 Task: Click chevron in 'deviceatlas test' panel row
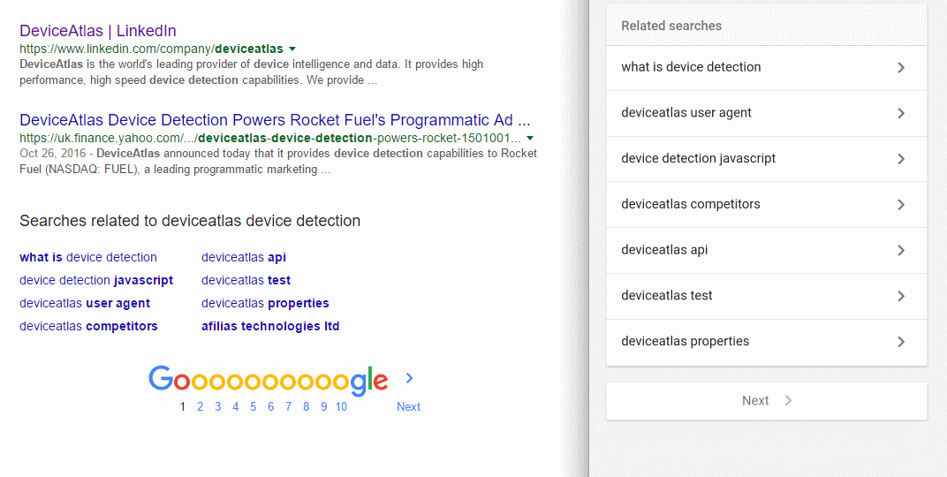coord(900,296)
